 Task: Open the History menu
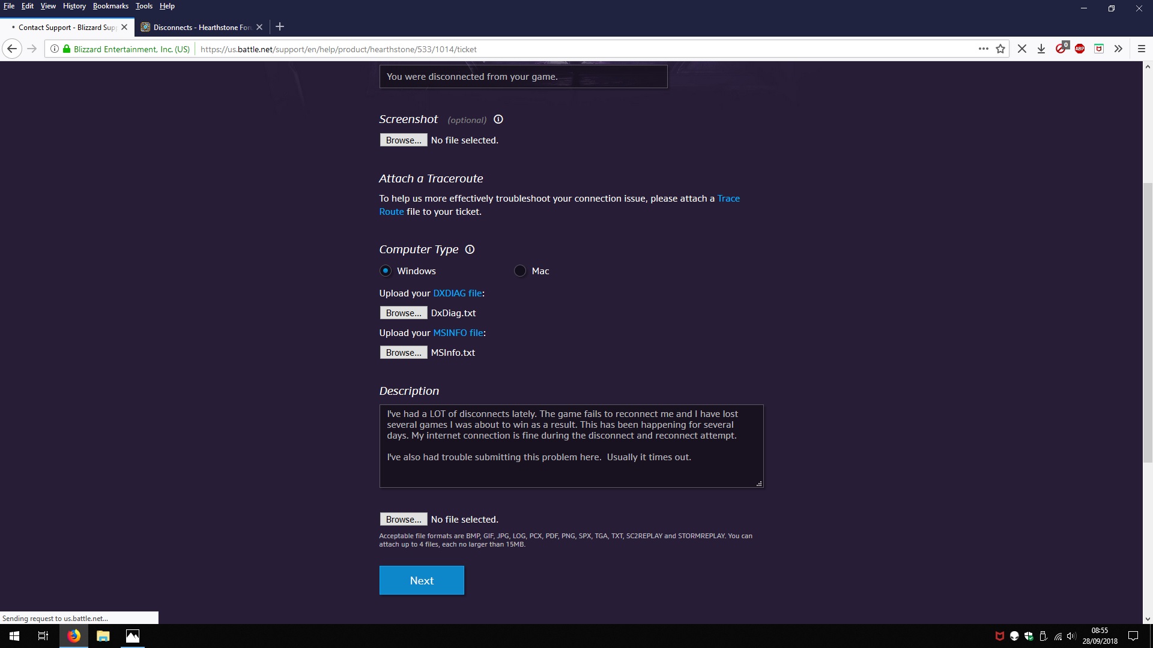pyautogui.click(x=74, y=6)
